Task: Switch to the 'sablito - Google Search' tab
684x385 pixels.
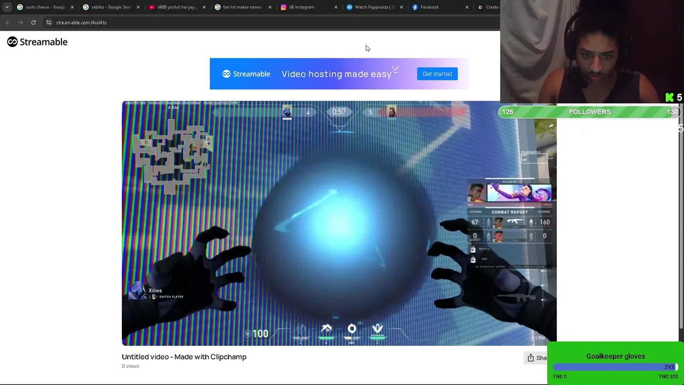Action: [x=111, y=7]
